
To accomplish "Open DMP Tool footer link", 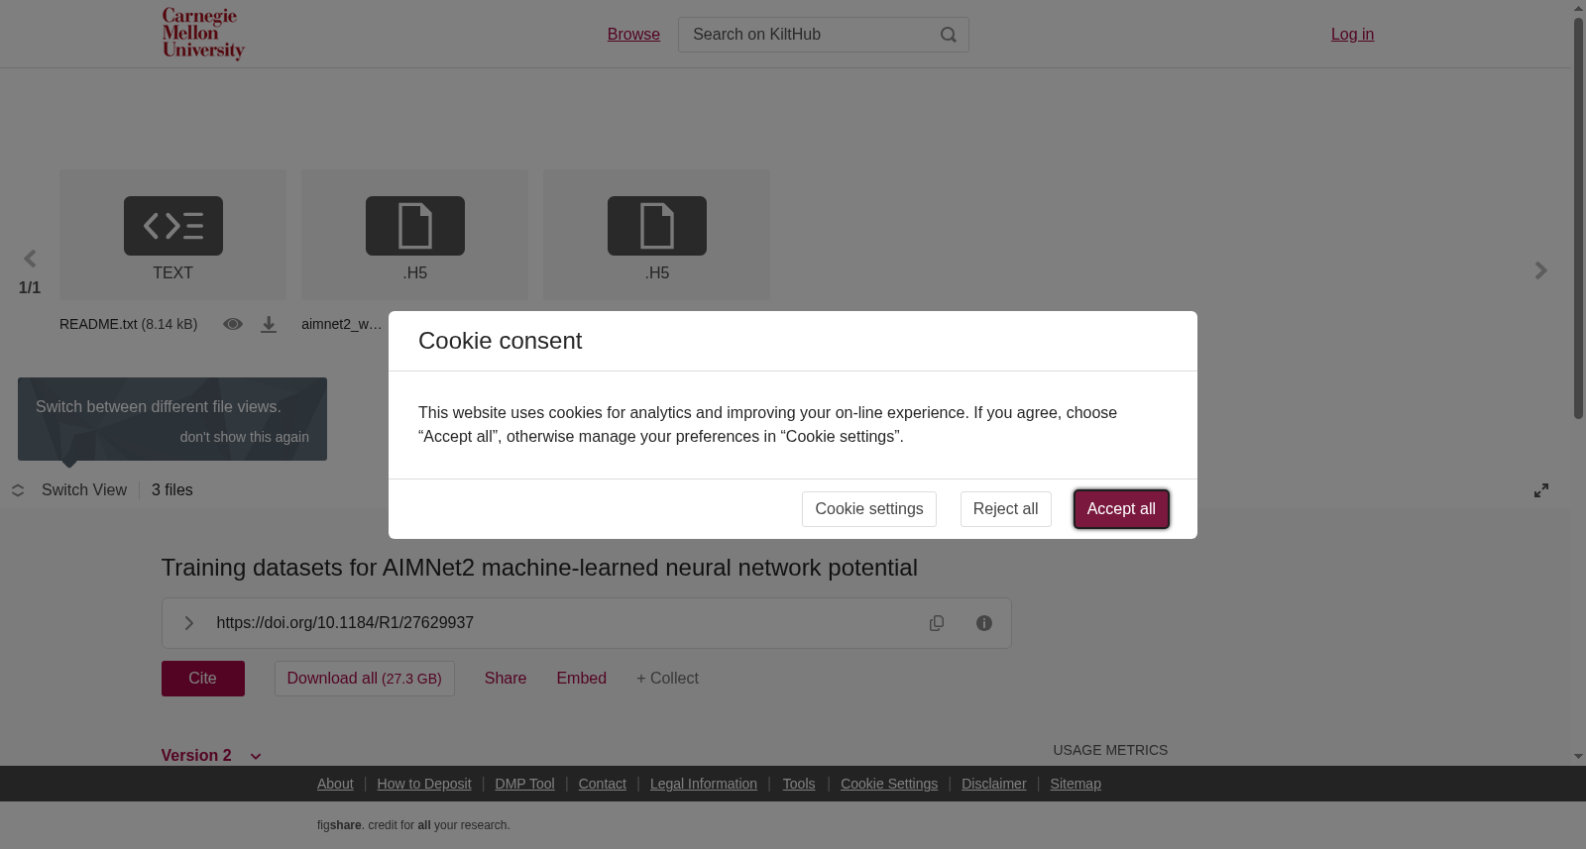I will 524,784.
